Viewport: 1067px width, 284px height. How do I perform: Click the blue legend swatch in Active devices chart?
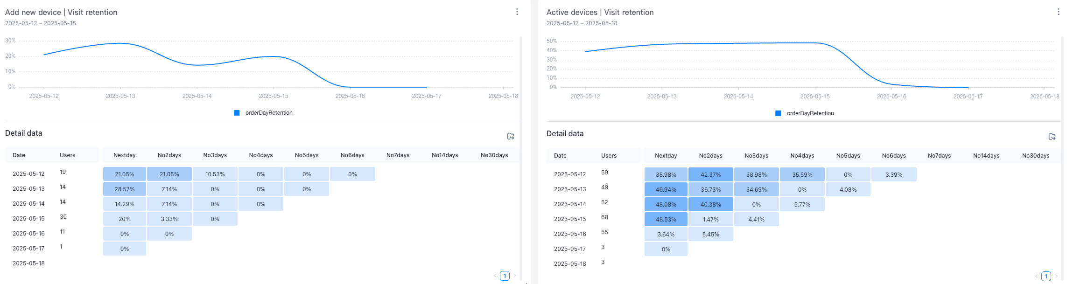point(778,113)
